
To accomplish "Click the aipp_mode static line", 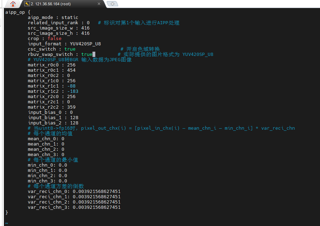I will point(53,17).
